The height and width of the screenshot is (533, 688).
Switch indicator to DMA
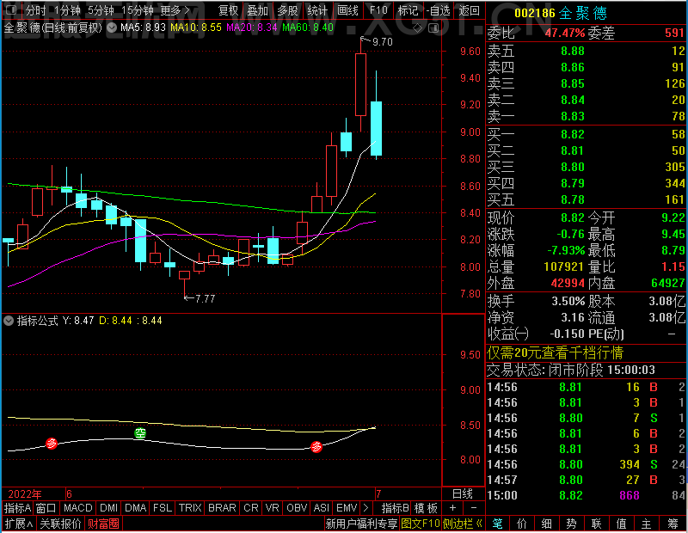[135, 508]
